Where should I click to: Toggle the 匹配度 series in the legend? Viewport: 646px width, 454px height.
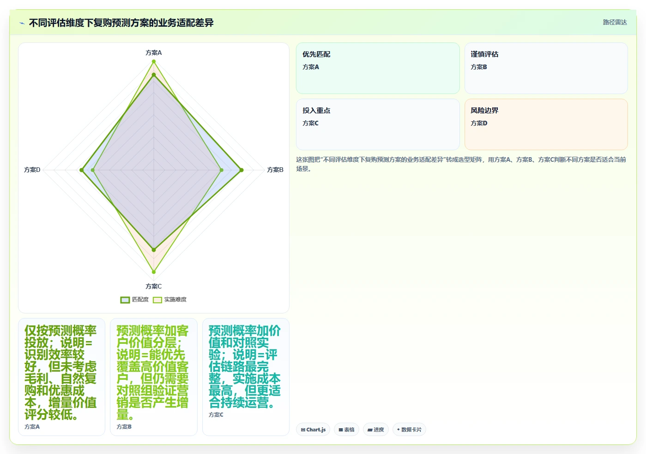click(134, 300)
